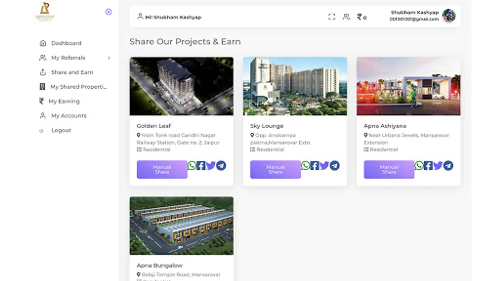The image size is (500, 281).
Task: Click the Logout power icon
Action: pos(41,131)
